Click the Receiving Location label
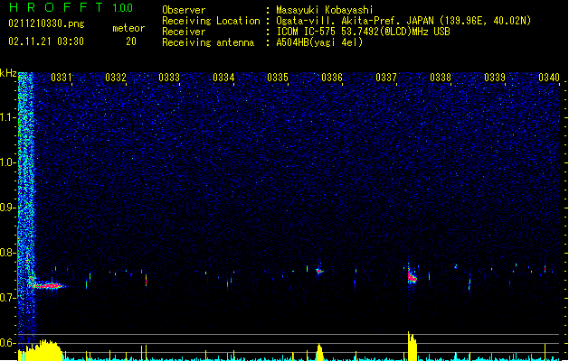Viewport: 569px width, 361px height. [x=211, y=21]
